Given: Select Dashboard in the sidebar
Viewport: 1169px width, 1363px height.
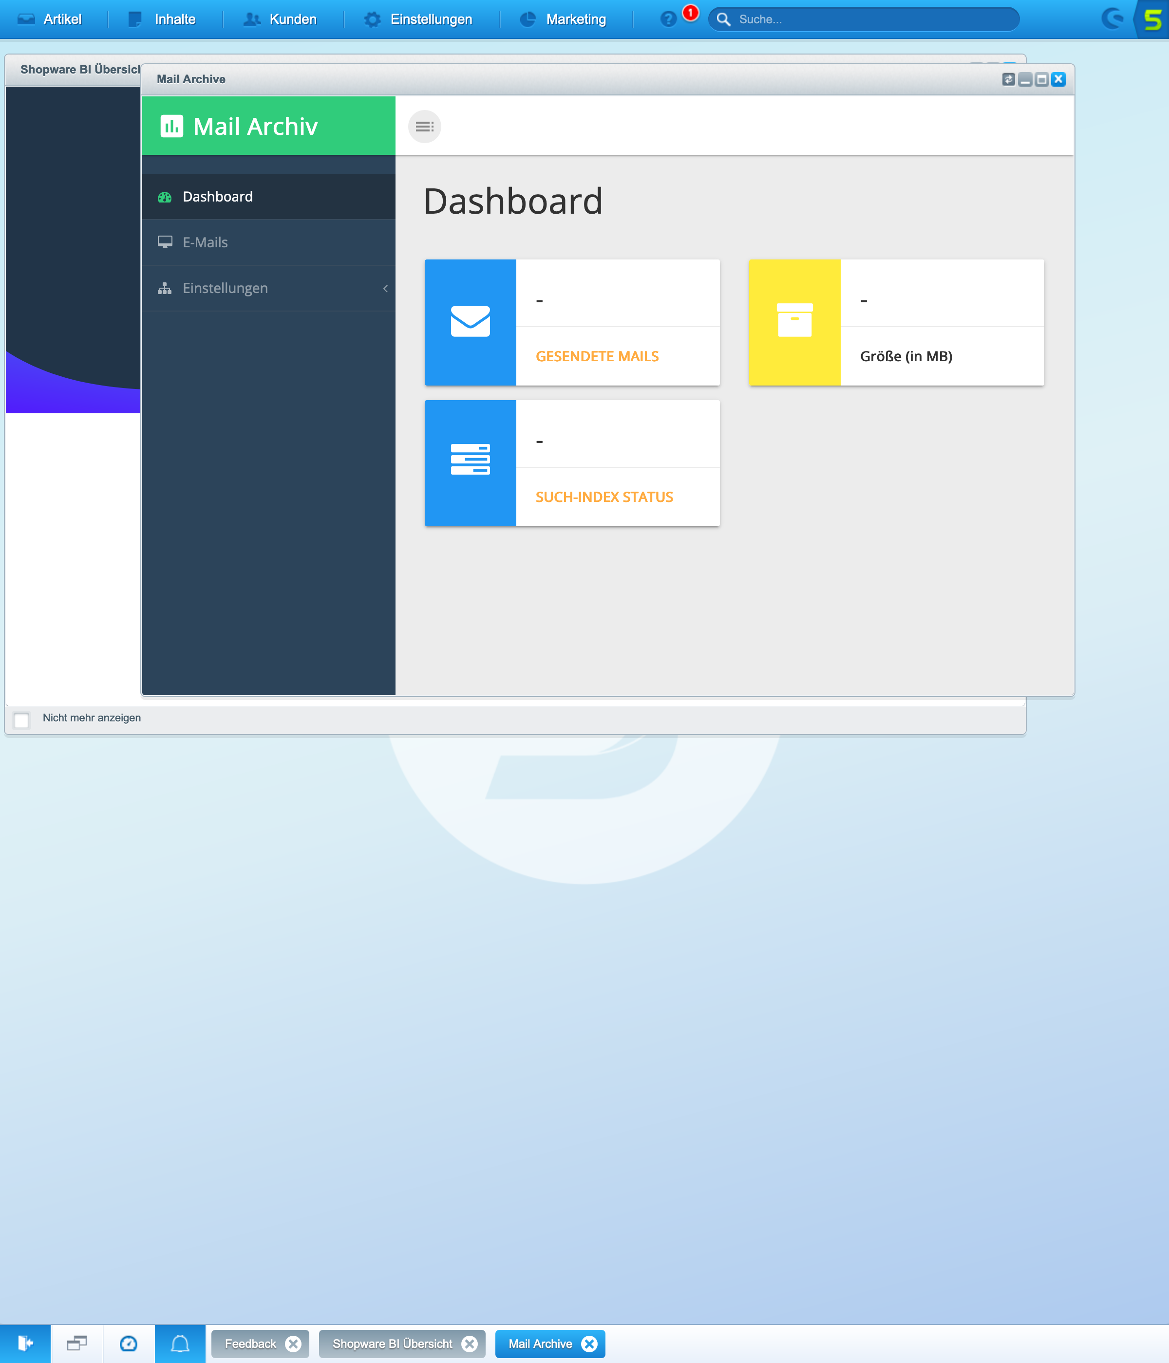Looking at the screenshot, I should [268, 197].
